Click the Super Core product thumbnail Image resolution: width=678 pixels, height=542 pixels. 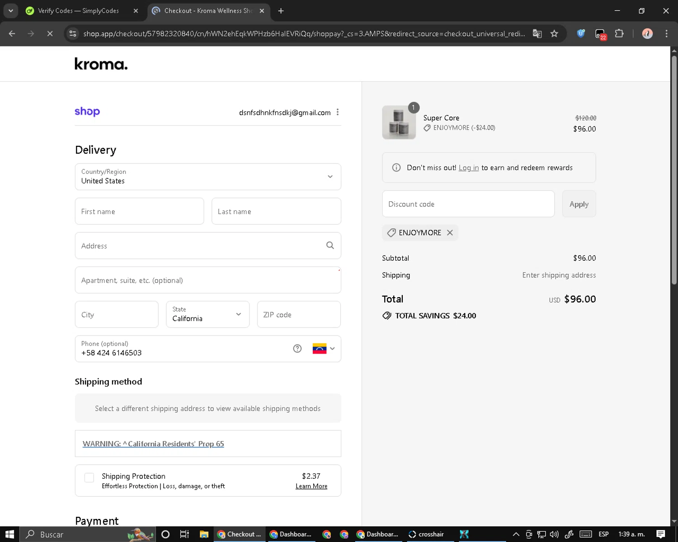(399, 122)
